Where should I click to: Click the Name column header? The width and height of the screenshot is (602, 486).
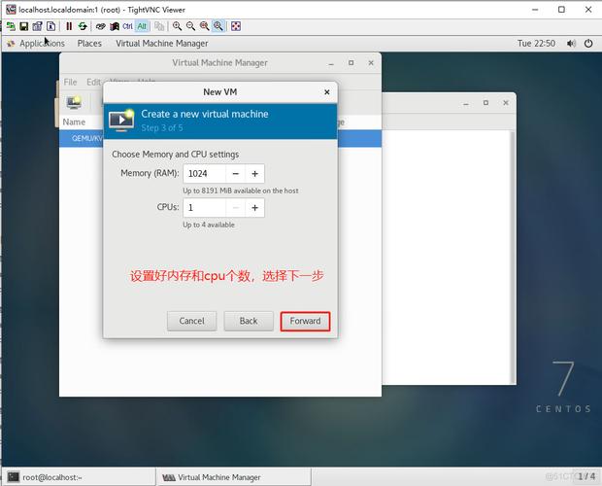74,122
